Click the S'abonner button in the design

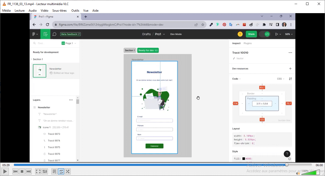point(154,146)
